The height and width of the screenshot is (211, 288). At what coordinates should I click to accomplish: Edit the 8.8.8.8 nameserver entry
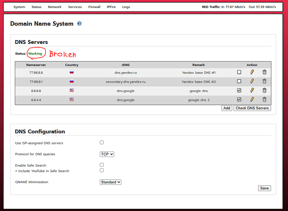coord(252,90)
